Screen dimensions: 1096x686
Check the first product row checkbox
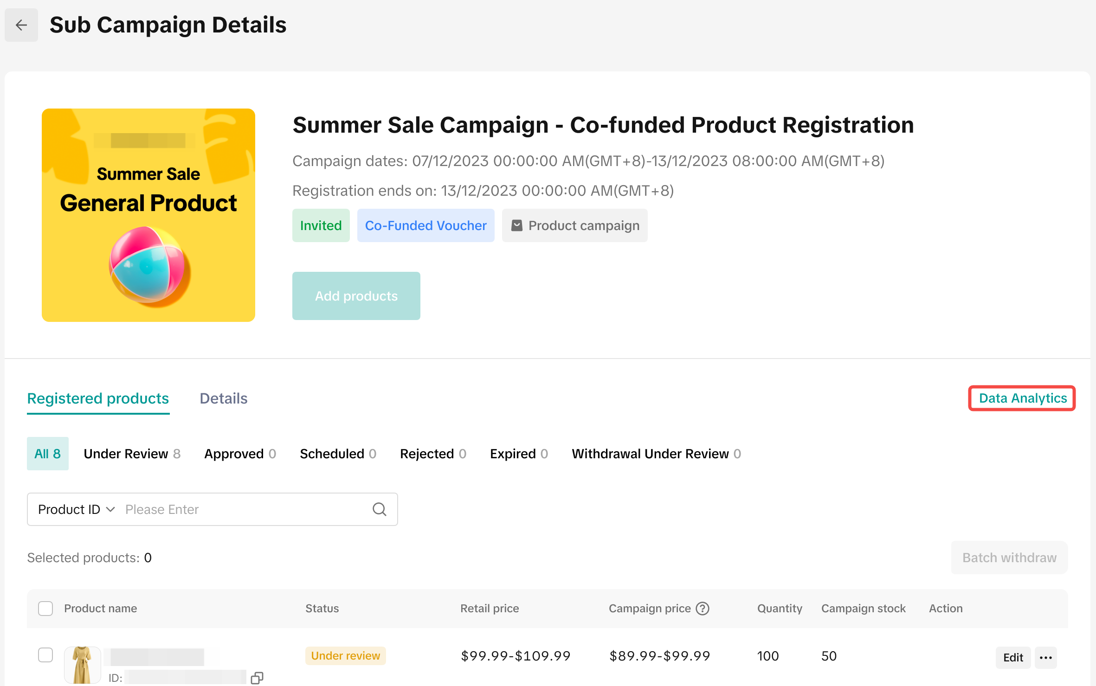coord(45,655)
